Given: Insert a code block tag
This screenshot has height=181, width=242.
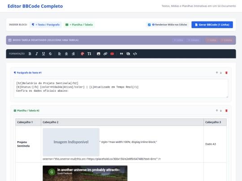Looking at the screenshot, I should (x=135, y=54).
